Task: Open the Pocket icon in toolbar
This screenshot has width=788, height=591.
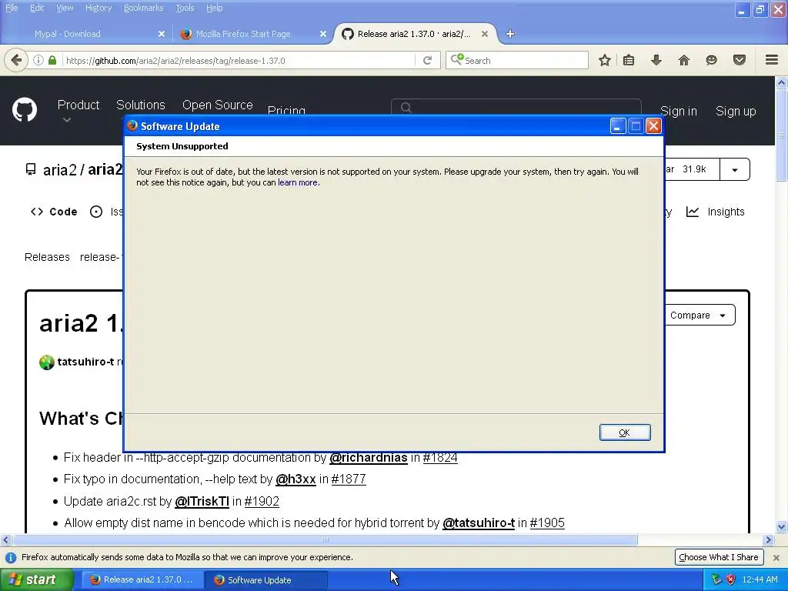Action: point(740,60)
